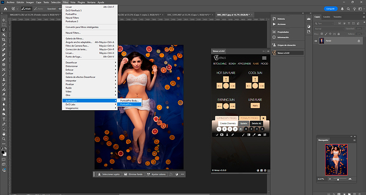Select the Restar mode in options bar
Screen dimensions: 366x195
tap(39, 9)
